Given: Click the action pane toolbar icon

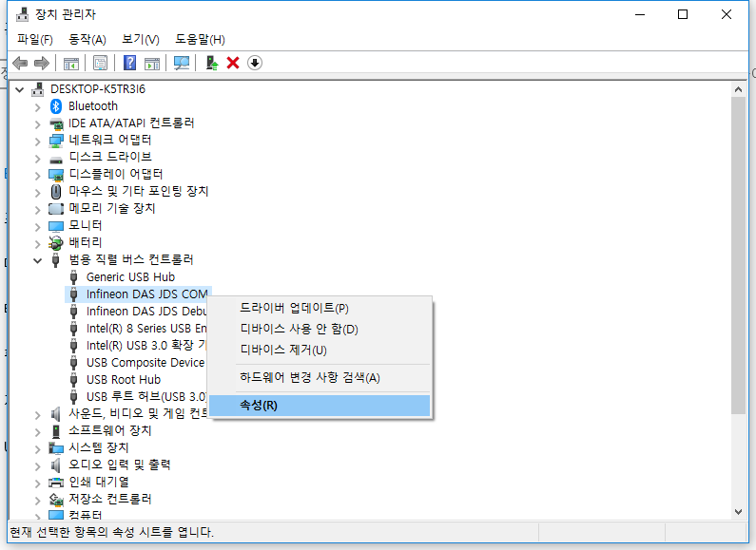Looking at the screenshot, I should click(152, 63).
